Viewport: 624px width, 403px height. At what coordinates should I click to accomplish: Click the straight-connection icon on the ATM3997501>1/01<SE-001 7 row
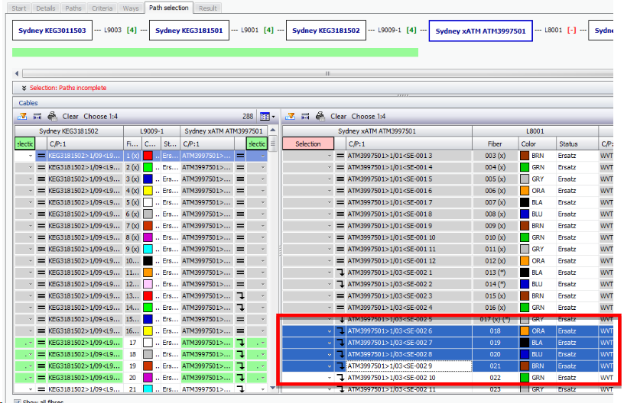pos(340,202)
